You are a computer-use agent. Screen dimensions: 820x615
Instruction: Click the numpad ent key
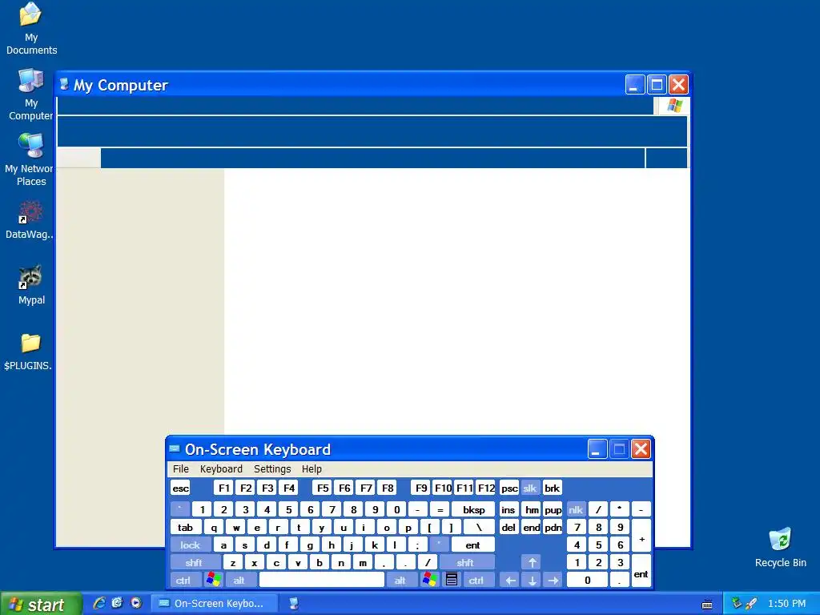641,572
